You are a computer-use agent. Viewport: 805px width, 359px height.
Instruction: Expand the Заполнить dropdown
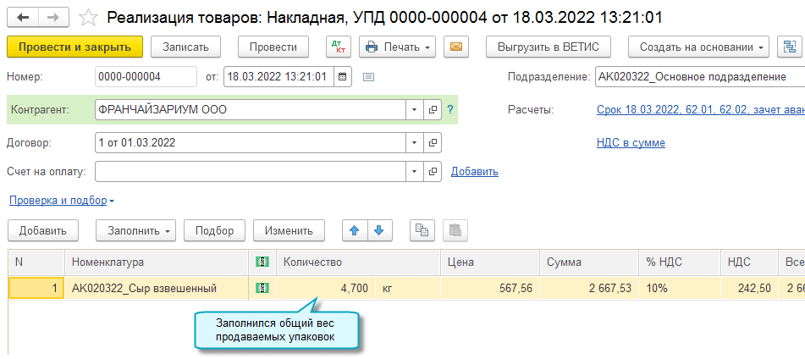click(x=136, y=230)
